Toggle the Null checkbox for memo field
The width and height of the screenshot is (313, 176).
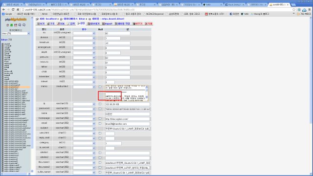coord(100,87)
